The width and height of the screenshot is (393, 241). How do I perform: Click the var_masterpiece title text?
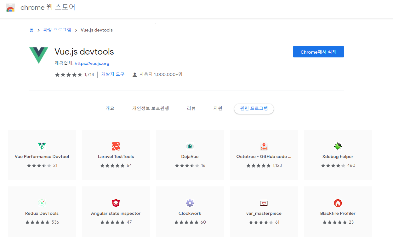coord(264,214)
